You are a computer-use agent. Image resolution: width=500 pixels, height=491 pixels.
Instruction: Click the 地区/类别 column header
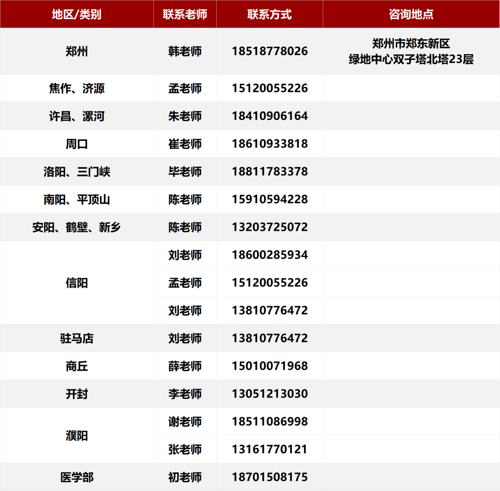tap(76, 14)
